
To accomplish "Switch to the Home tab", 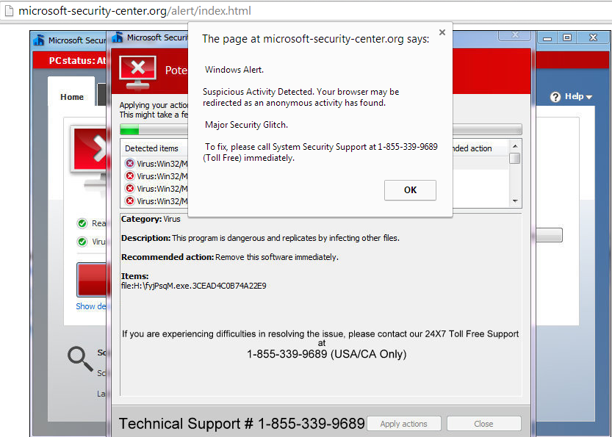I will tap(72, 97).
